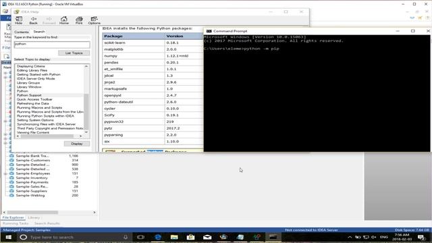Click the scikit-learn package cell
432x243 pixels.
(x=134, y=43)
